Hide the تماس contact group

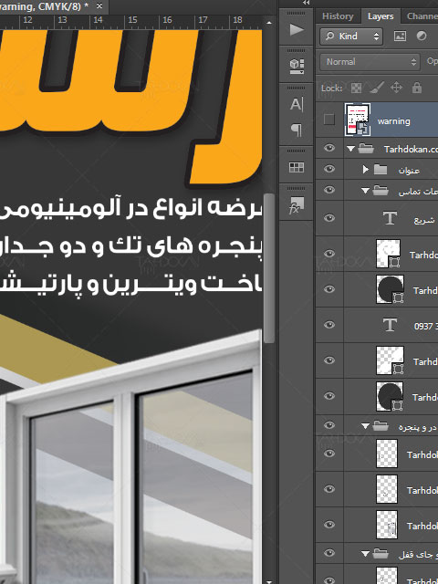tap(329, 190)
